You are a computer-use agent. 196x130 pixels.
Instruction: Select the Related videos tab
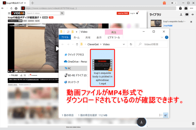(13, 85)
